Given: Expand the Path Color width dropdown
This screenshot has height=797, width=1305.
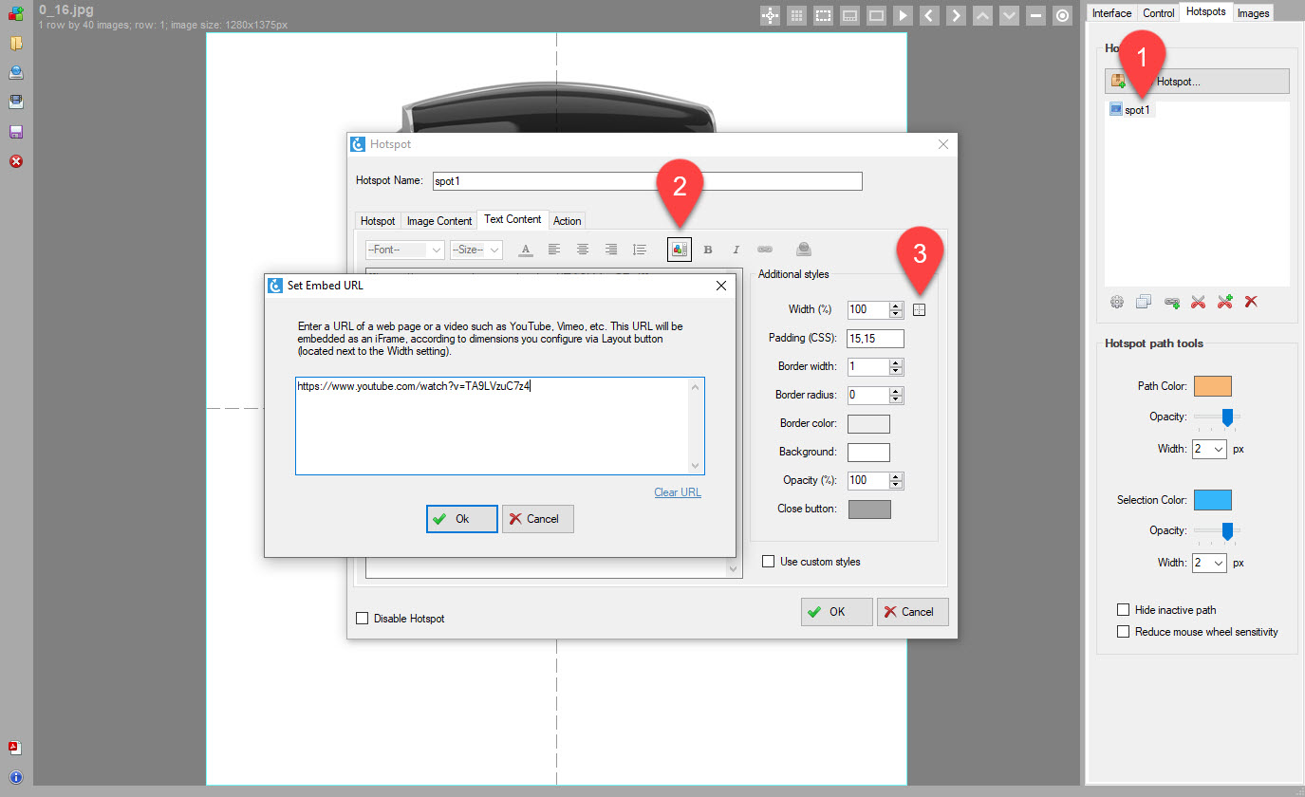Looking at the screenshot, I should point(1209,449).
